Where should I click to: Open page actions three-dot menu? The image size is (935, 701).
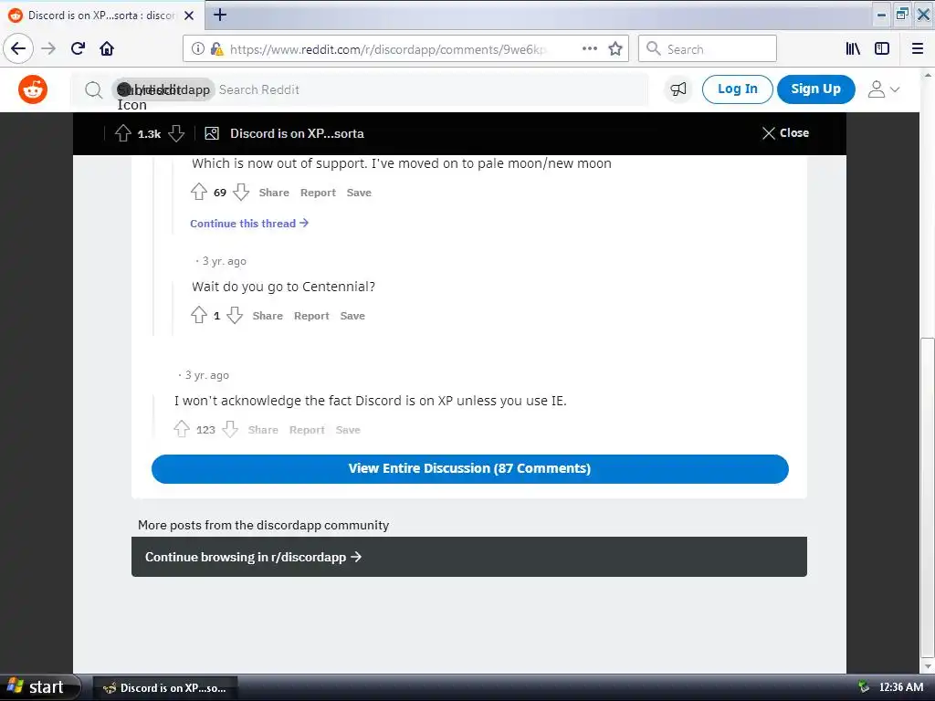589,49
